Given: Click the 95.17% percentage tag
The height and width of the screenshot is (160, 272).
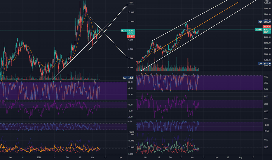Looking at the screenshot, I should tap(124, 31).
